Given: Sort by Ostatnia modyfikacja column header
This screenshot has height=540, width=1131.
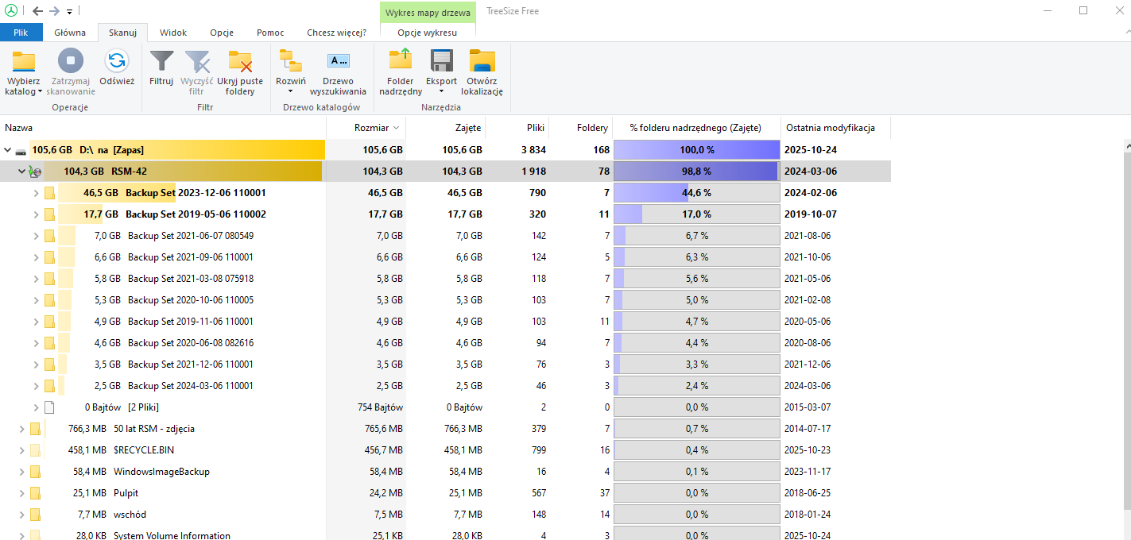Looking at the screenshot, I should coord(835,127).
